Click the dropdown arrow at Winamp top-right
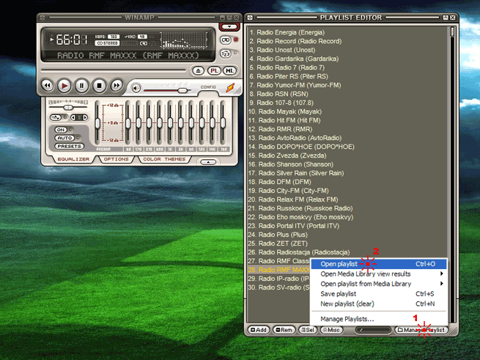Viewport: 480px width, 360px height. tap(229, 27)
